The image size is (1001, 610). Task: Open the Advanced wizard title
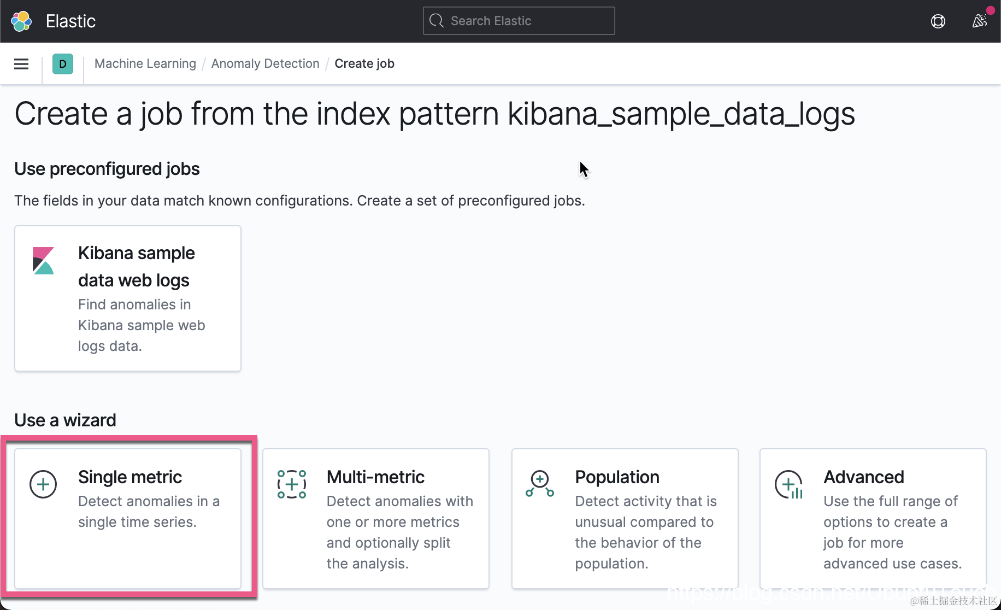pyautogui.click(x=863, y=477)
